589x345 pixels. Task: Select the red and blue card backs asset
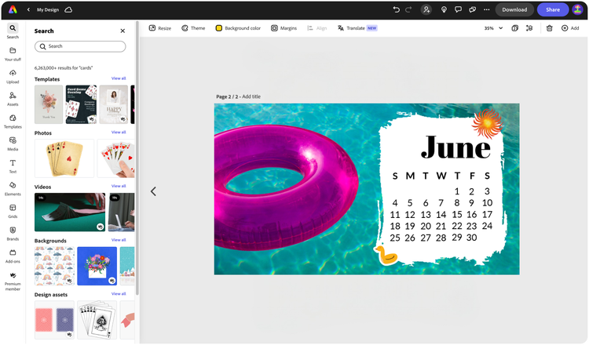click(54, 320)
